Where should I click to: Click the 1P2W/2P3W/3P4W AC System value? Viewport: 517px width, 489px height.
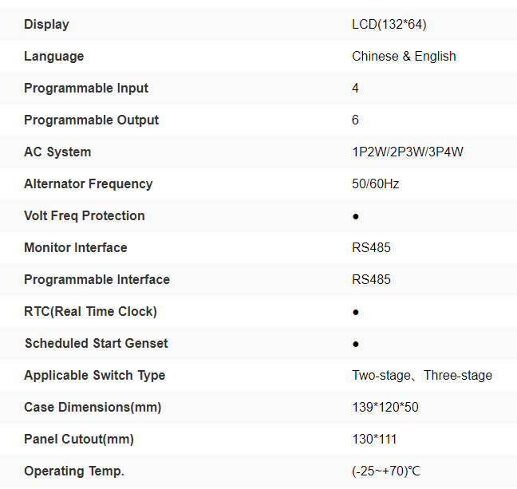click(408, 152)
